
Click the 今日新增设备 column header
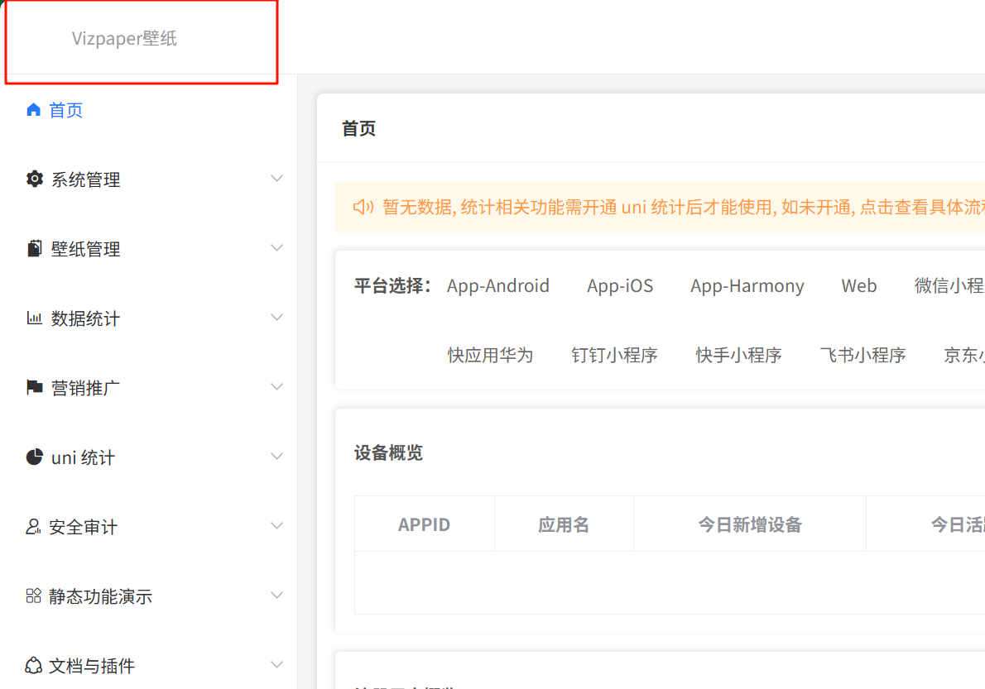pos(750,524)
